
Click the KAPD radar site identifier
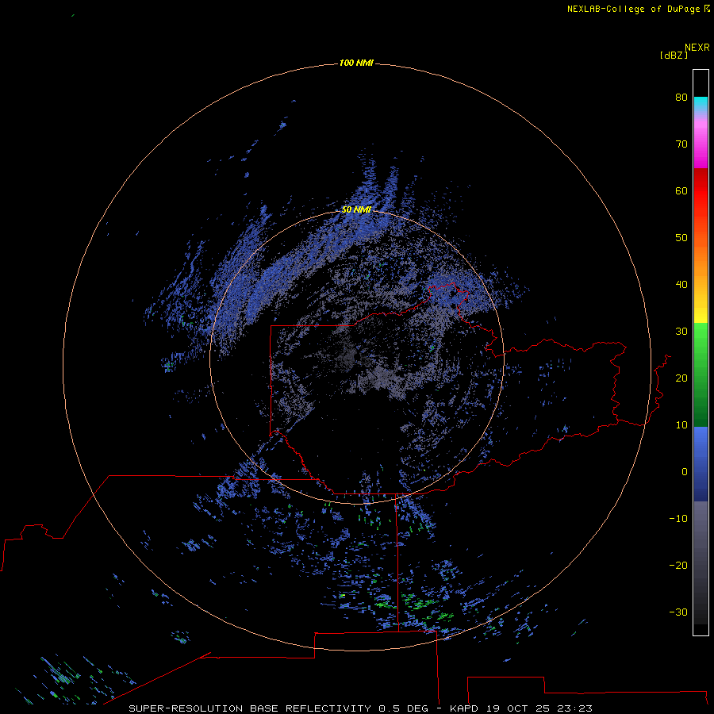point(463,708)
